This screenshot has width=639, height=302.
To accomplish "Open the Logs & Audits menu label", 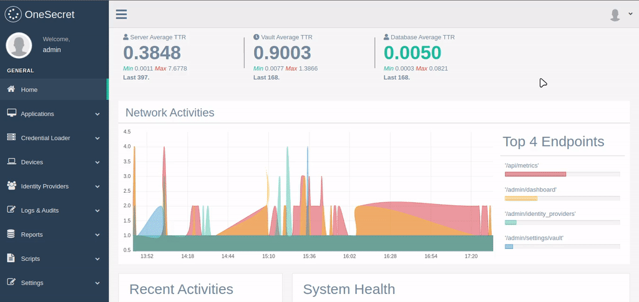I will pyautogui.click(x=40, y=210).
